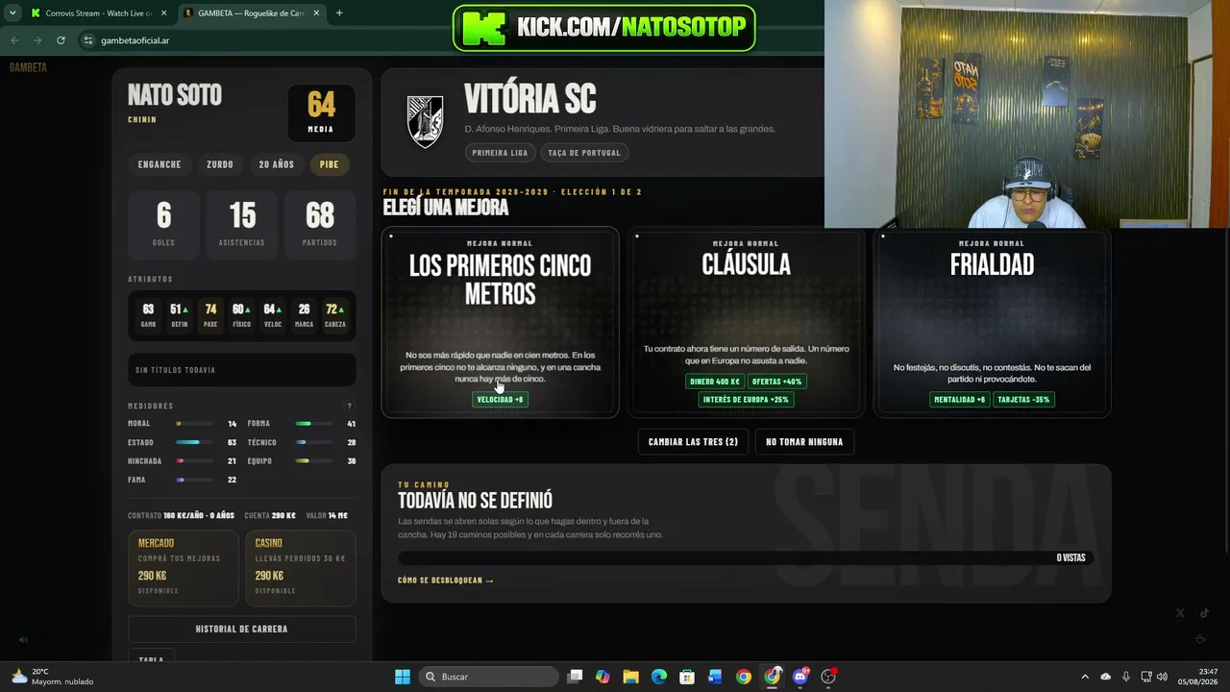Go forward to the next page
1230x692 pixels.
point(37,40)
